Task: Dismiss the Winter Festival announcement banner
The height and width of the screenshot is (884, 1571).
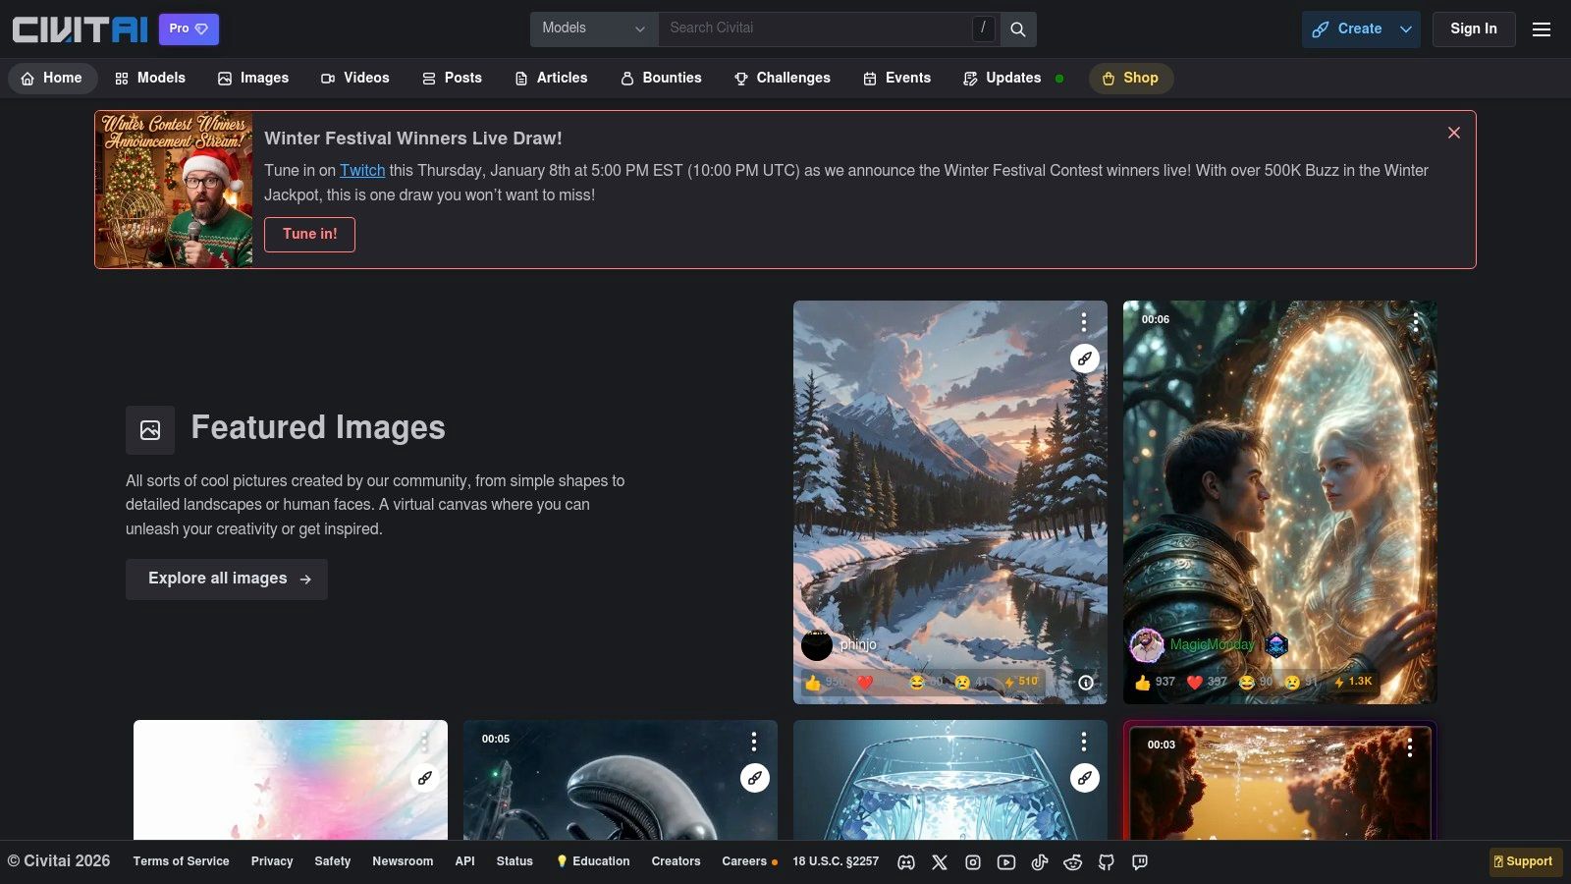Action: [1454, 133]
